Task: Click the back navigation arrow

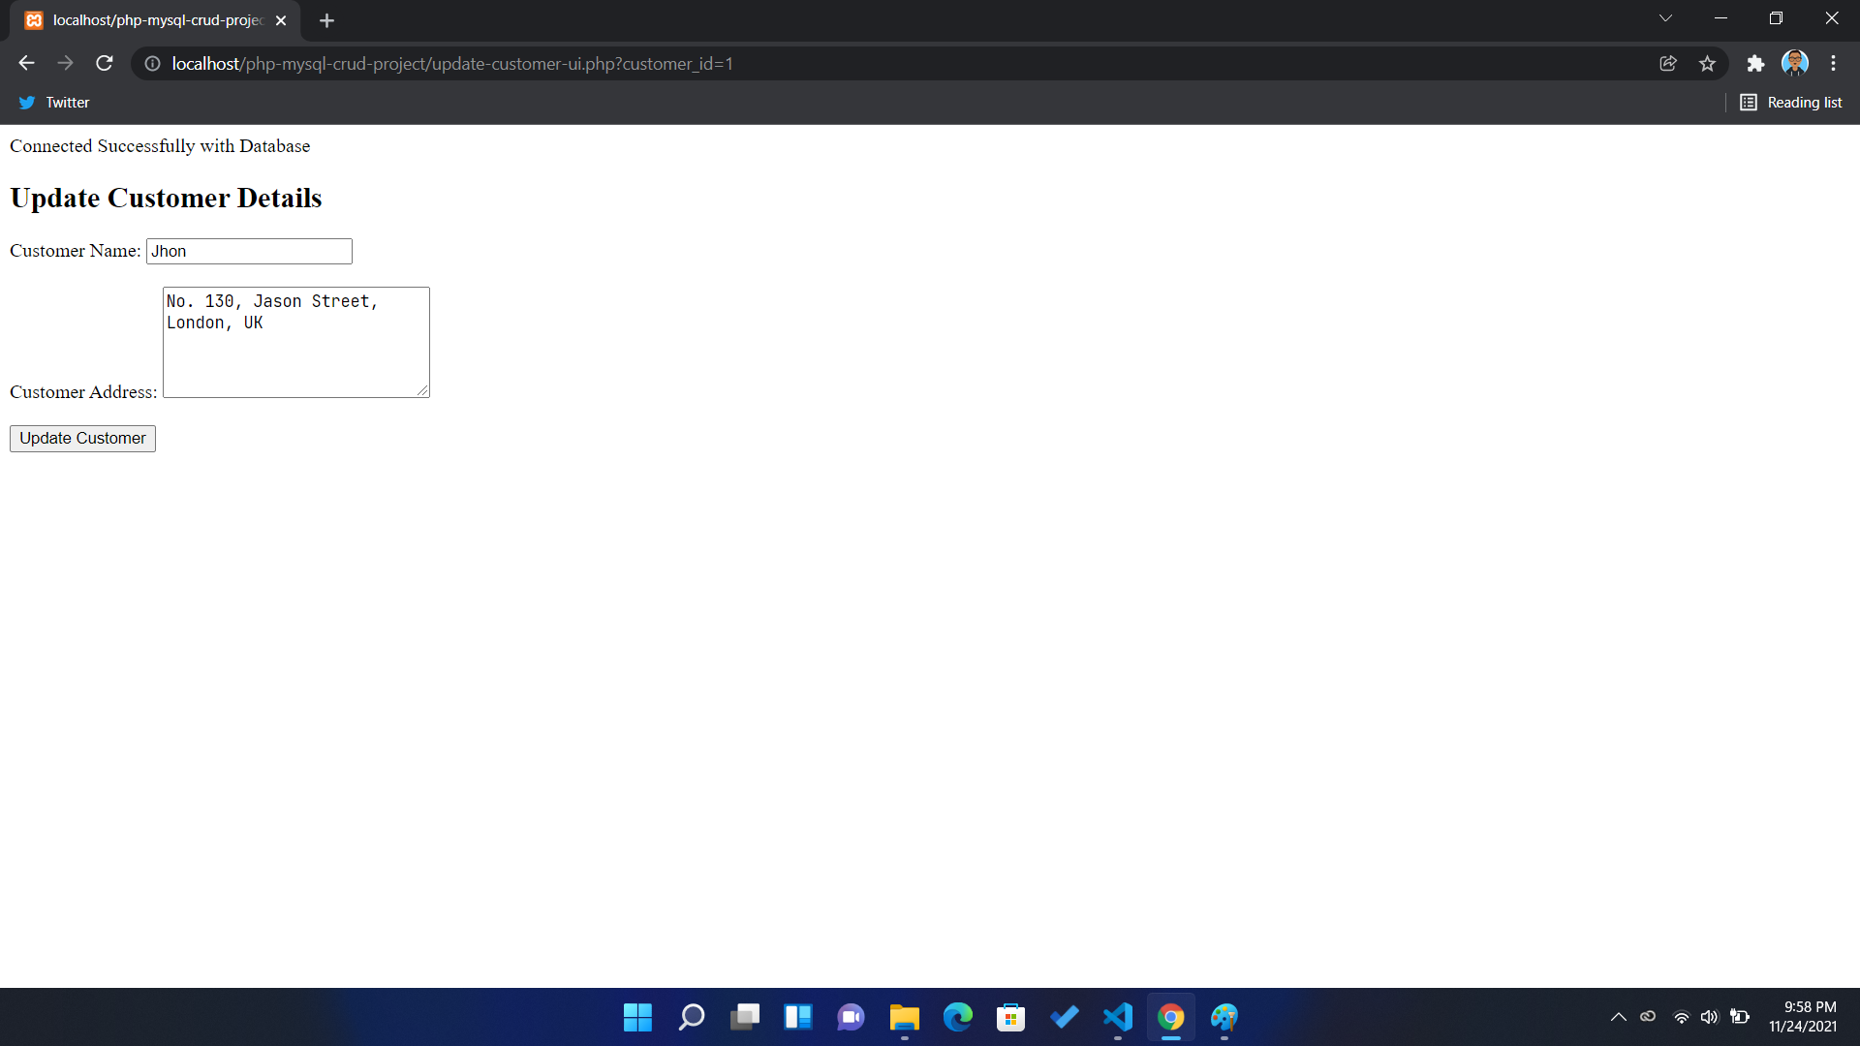Action: pyautogui.click(x=25, y=63)
